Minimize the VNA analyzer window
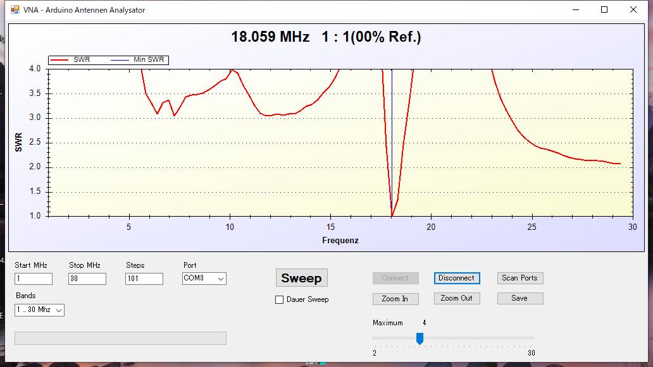The width and height of the screenshot is (653, 367). tap(576, 9)
